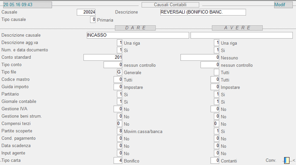Click Partitario DARE field
The image size is (296, 165).
120,94
